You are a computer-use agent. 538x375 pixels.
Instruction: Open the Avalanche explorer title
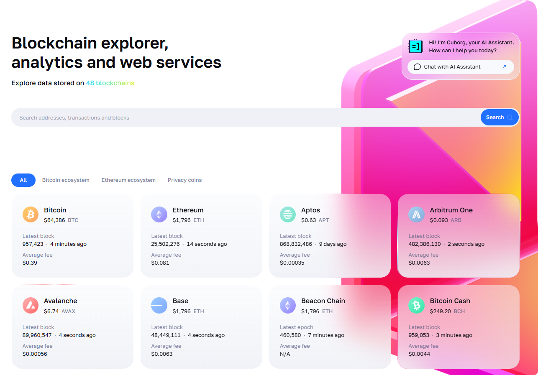61,301
